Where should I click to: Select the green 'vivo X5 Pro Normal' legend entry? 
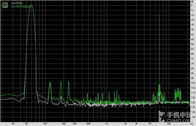click(x=21, y=7)
